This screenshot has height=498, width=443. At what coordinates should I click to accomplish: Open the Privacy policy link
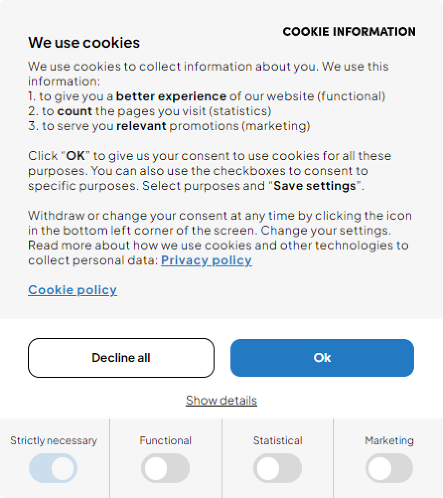(206, 260)
